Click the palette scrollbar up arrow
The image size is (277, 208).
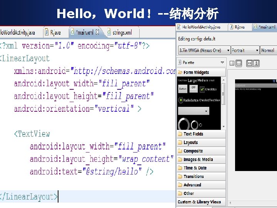click(x=224, y=80)
